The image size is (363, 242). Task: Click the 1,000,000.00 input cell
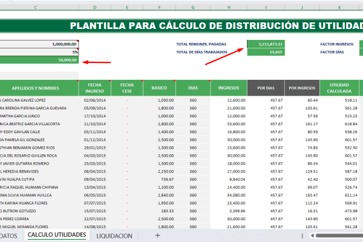click(x=39, y=44)
